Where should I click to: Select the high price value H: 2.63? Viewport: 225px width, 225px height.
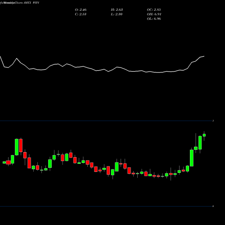coord(117,10)
